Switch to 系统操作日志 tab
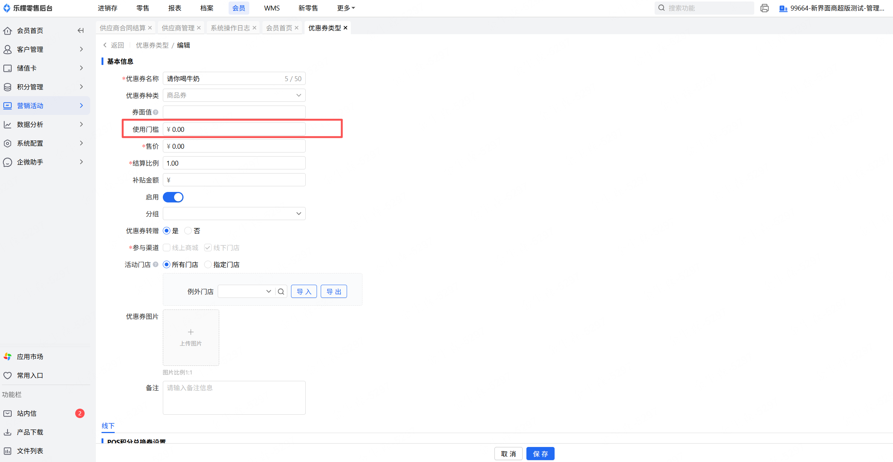Screen dimensions: 893x462 coord(230,28)
